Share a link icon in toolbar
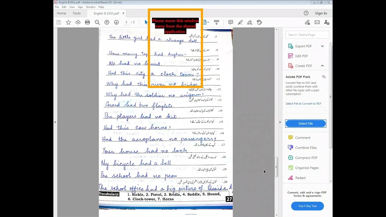Screen dimensions: 386x217 pos(307,22)
